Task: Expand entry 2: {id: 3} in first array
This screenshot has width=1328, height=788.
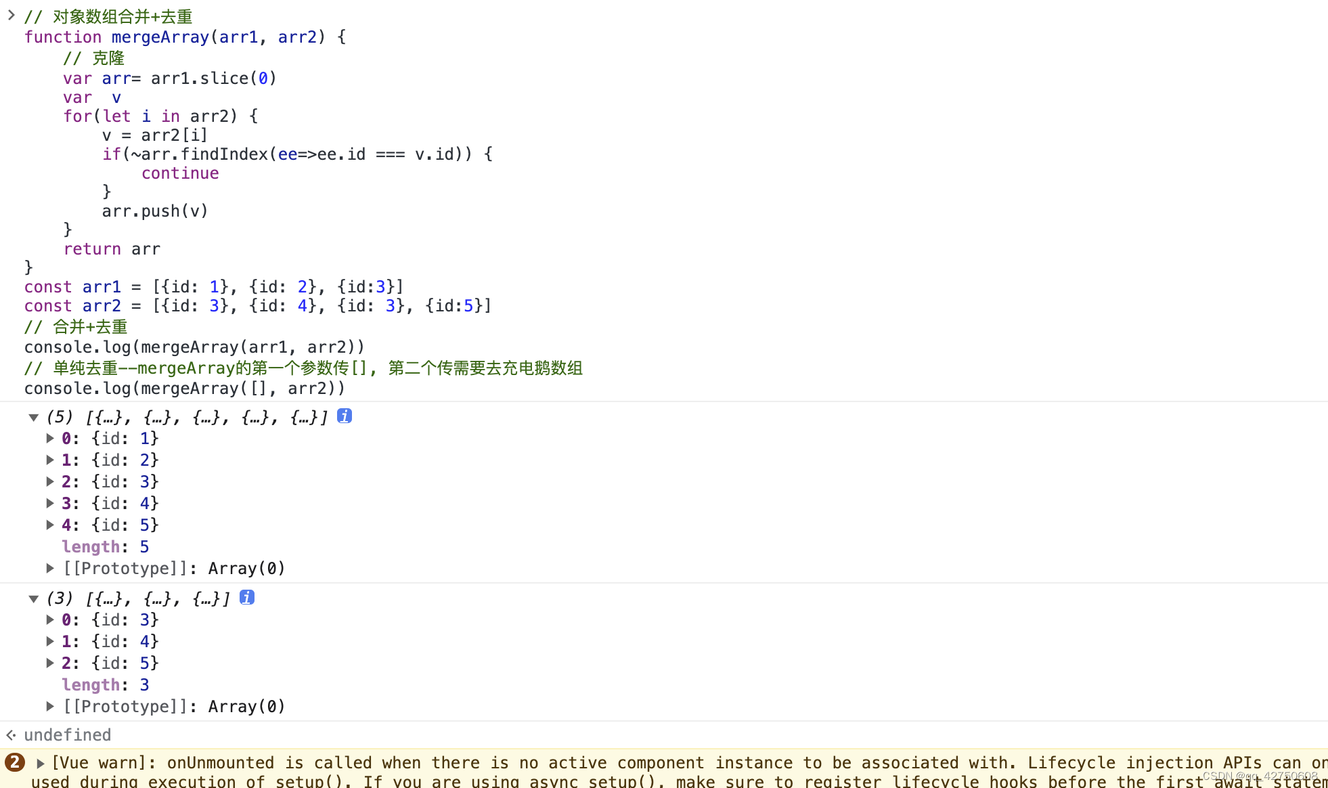Action: click(x=50, y=482)
